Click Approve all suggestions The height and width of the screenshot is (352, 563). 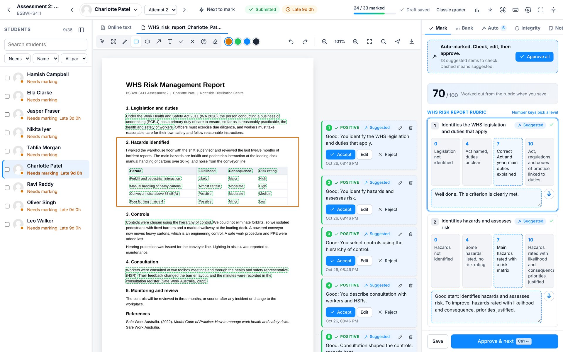click(534, 57)
